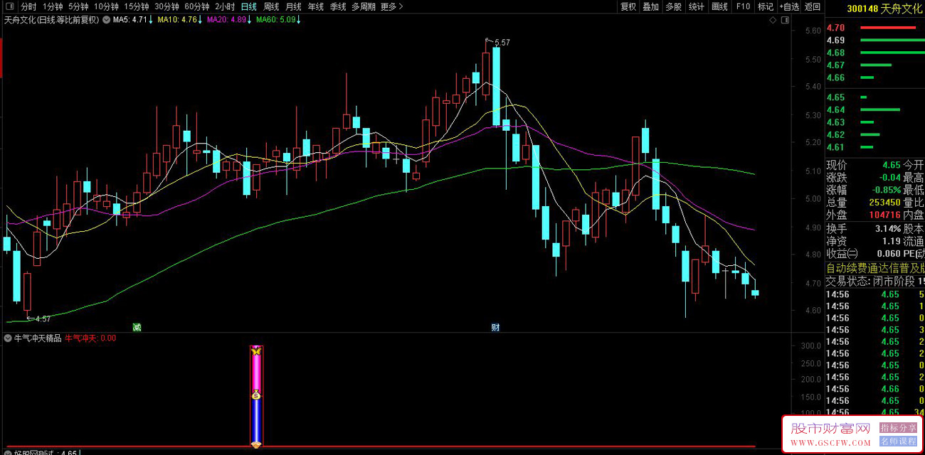Click the 外盘 104716 value
This screenshot has height=455, width=925.
(x=885, y=215)
